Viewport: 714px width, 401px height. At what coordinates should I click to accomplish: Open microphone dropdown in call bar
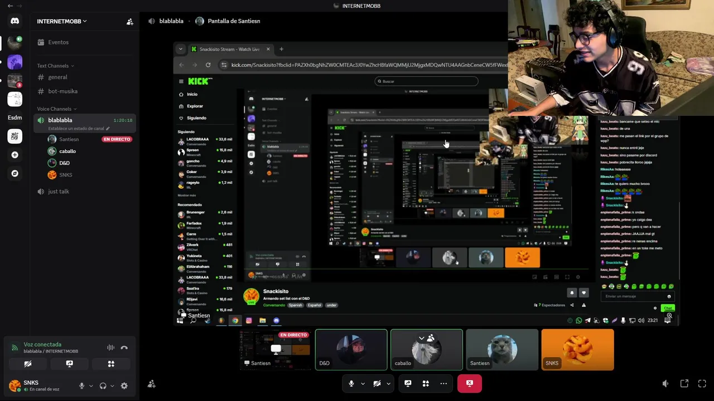click(x=363, y=383)
